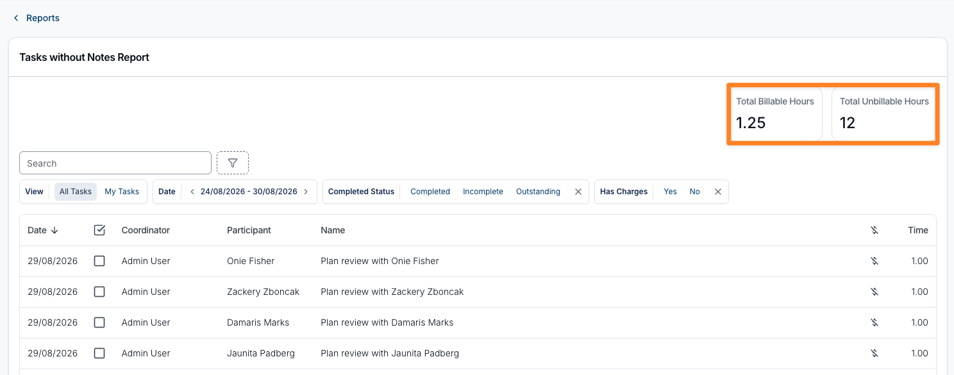Click the Date sort arrow icon
Viewport: 954px width, 375px height.
point(54,230)
